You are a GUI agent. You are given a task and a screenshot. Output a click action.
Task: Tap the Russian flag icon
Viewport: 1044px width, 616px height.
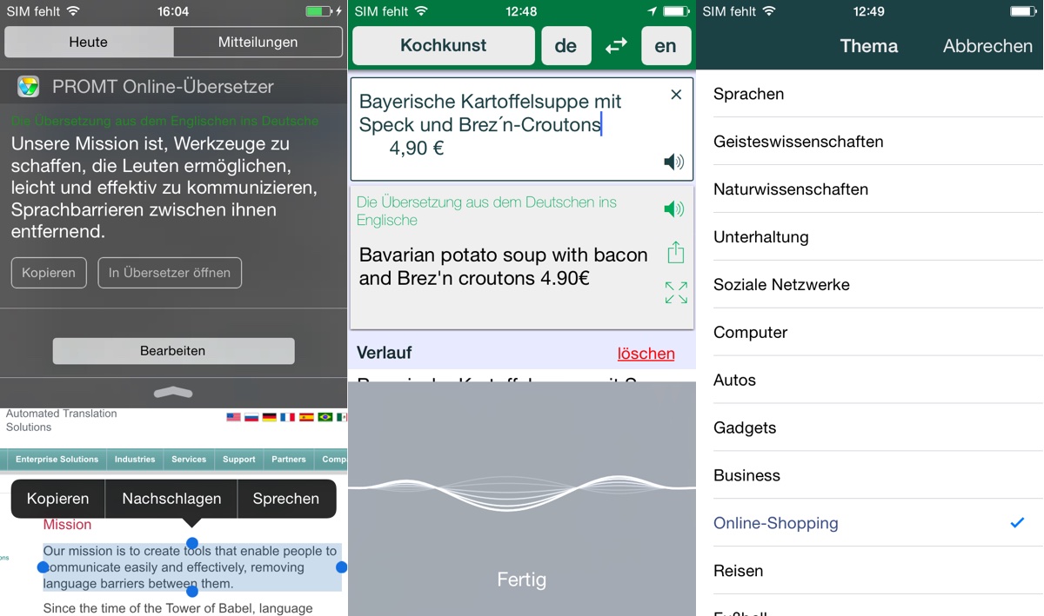(x=251, y=417)
